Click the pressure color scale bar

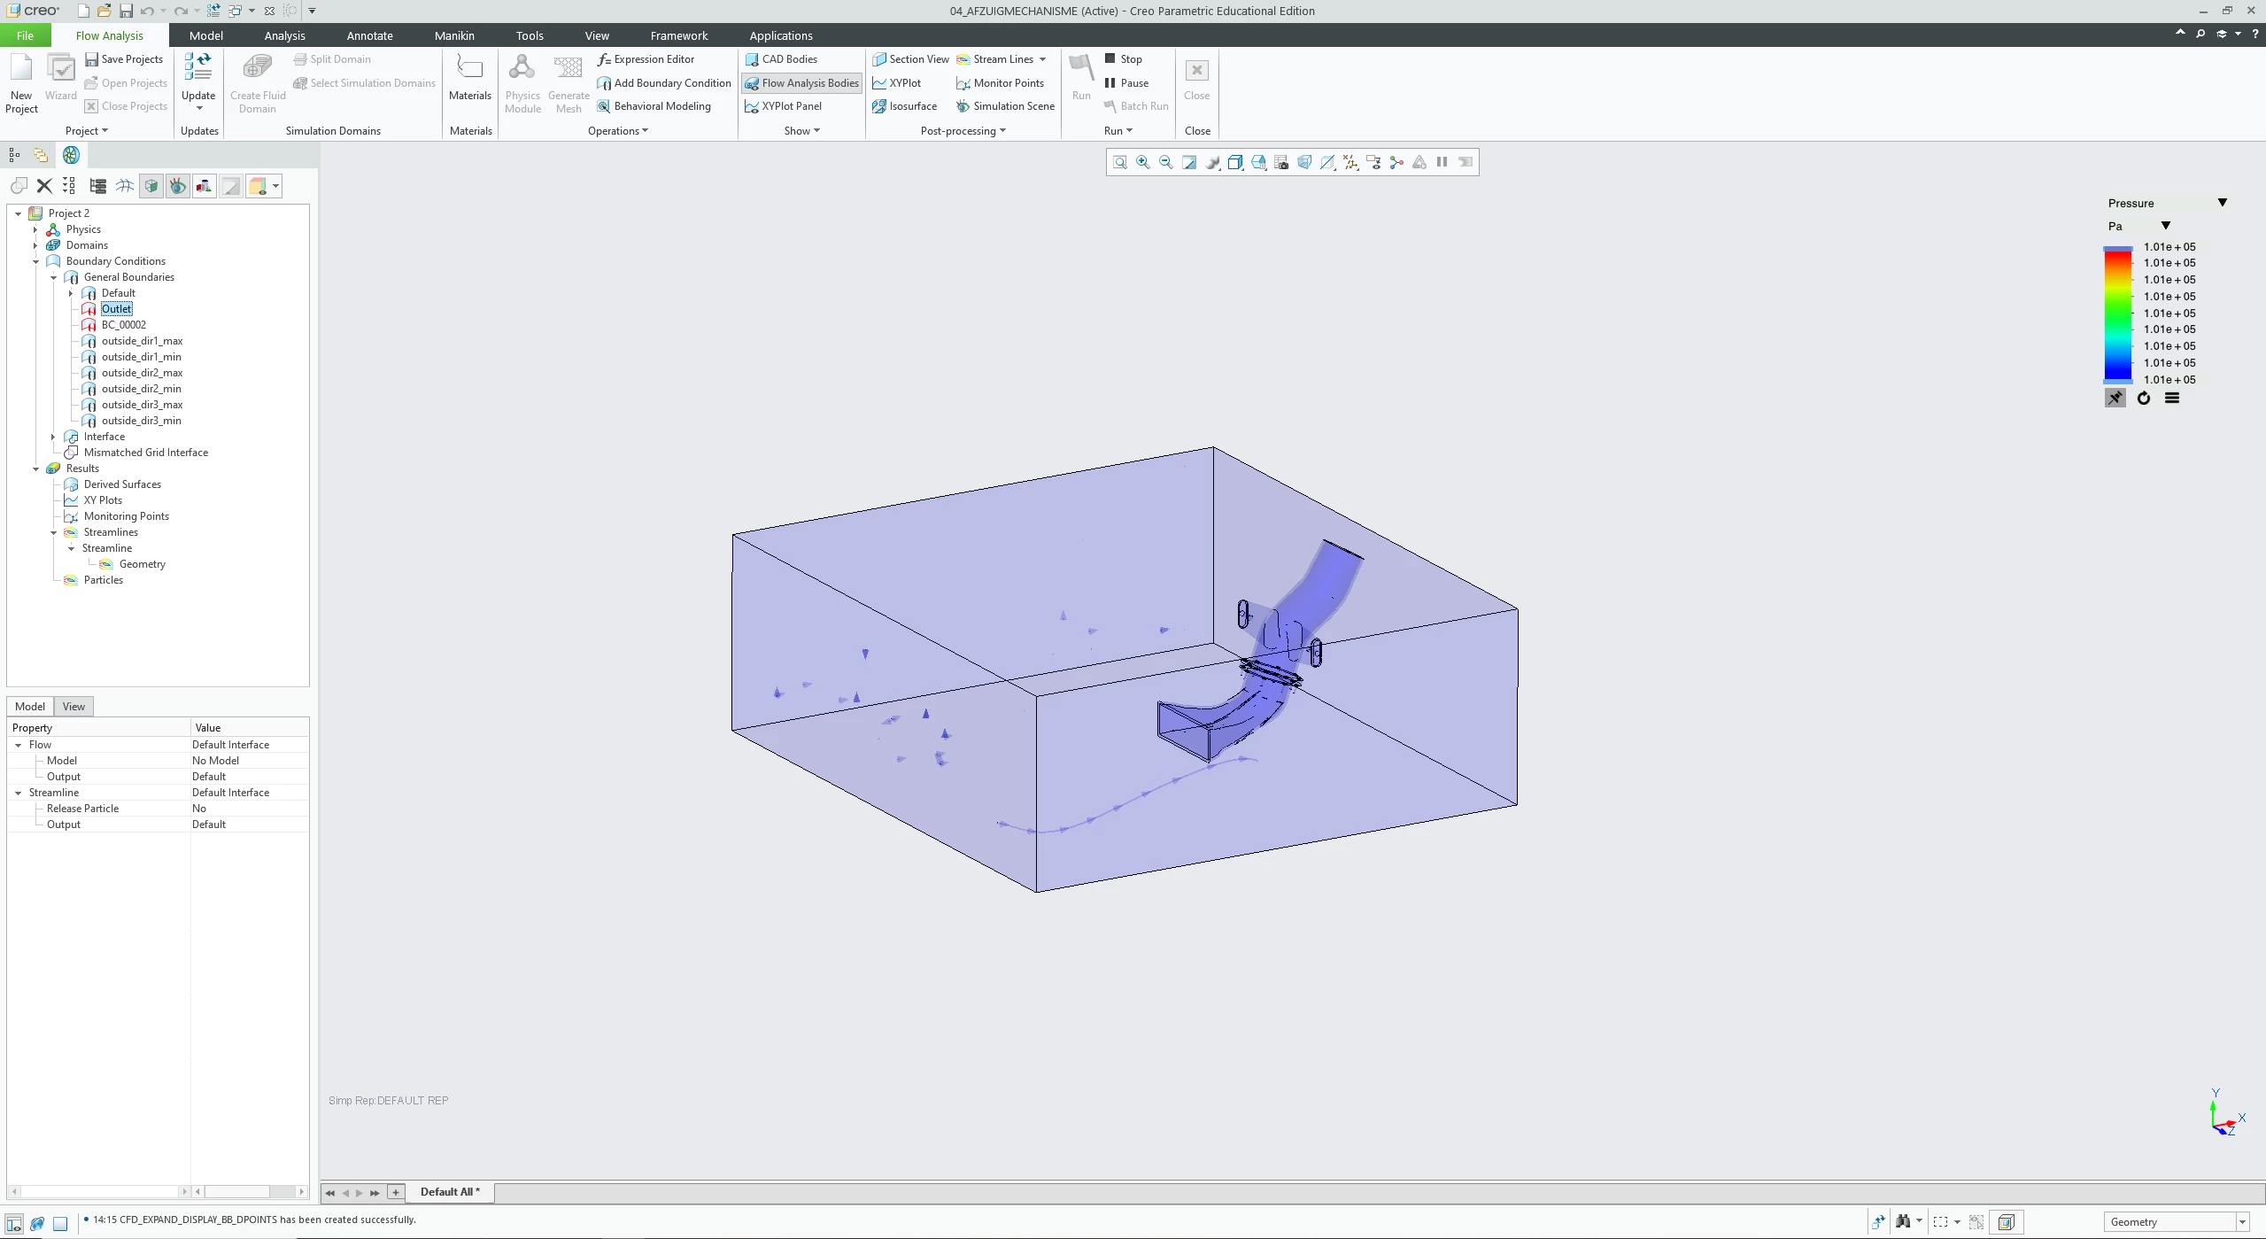(2117, 314)
